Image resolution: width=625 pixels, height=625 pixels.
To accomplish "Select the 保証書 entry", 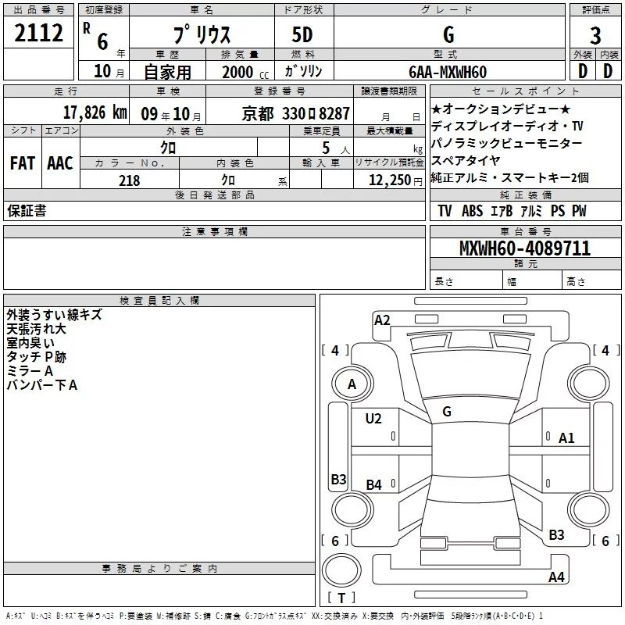I will coord(27,210).
